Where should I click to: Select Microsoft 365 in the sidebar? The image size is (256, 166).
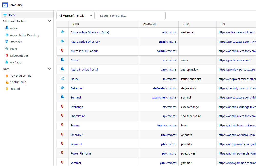tap(19, 56)
